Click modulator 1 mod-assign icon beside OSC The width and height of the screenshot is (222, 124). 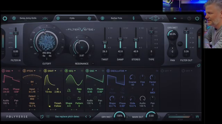[19, 71]
